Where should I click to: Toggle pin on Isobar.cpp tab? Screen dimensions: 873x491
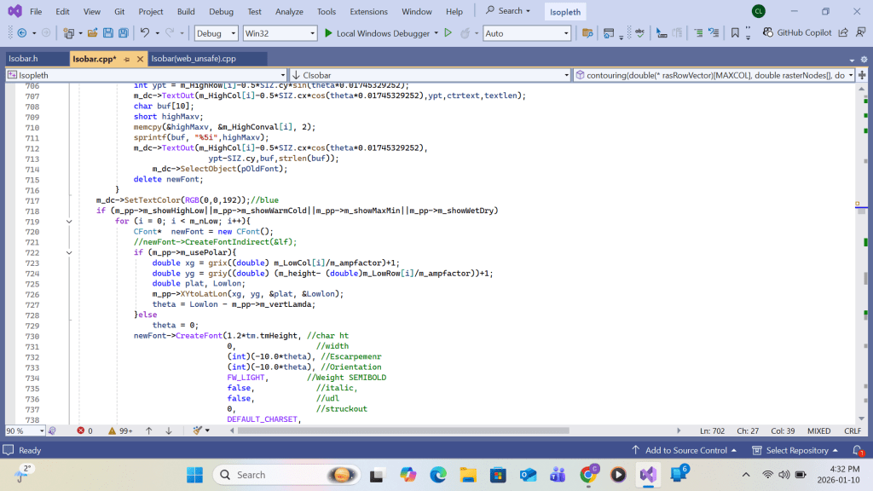click(126, 59)
